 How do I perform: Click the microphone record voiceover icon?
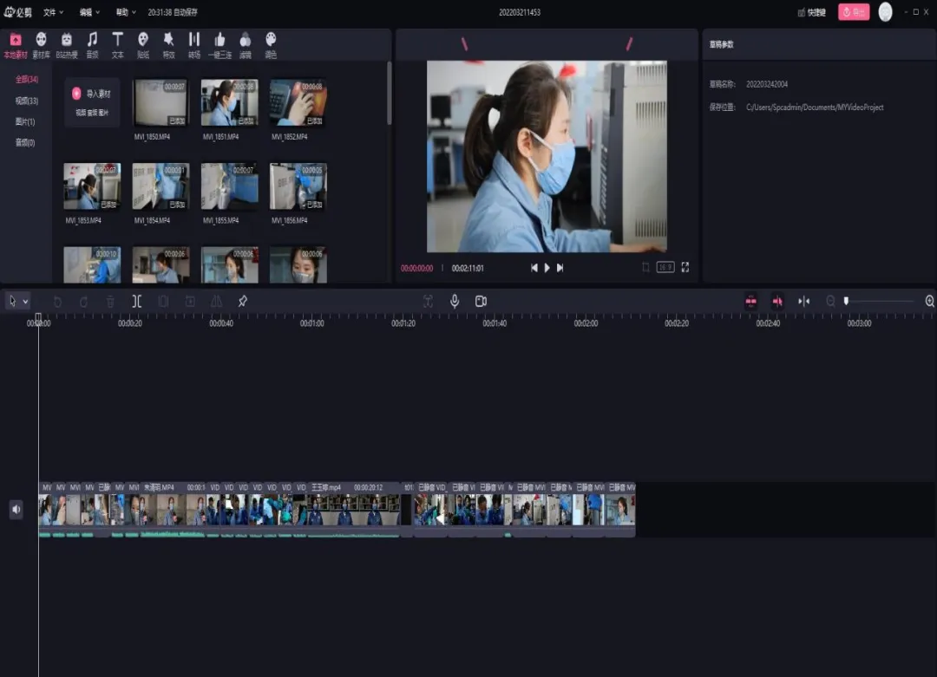455,302
